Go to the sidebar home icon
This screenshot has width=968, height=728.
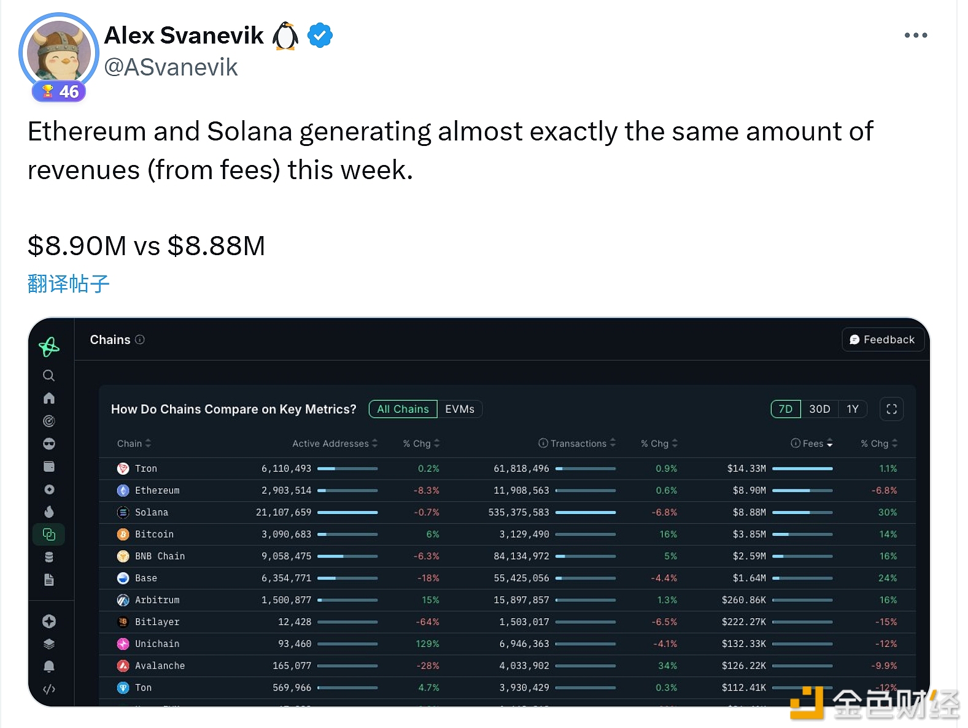click(49, 398)
